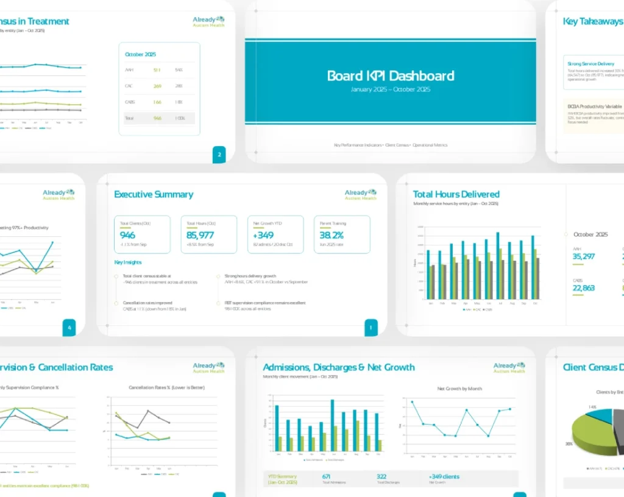Click the Already Autism Health logo on Executive Summary slide
The width and height of the screenshot is (624, 497).
coord(361,194)
